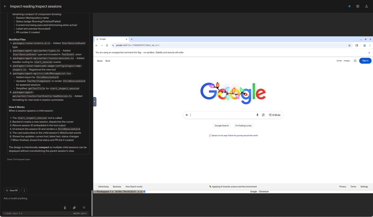Open the Store link on Google

pyautogui.click(x=108, y=61)
